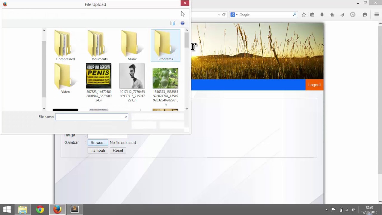The width and height of the screenshot is (382, 215).
Task: Open the bookmarks list icon
Action: click(312, 15)
